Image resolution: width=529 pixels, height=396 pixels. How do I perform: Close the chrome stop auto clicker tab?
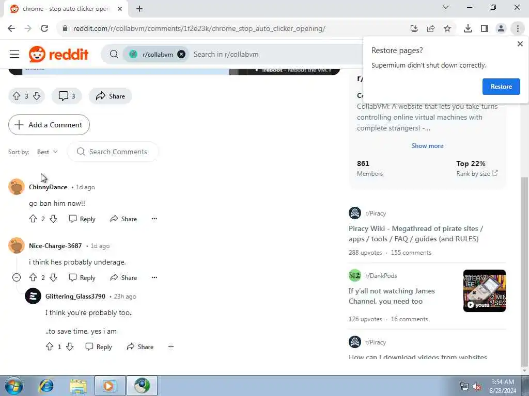[x=120, y=9]
